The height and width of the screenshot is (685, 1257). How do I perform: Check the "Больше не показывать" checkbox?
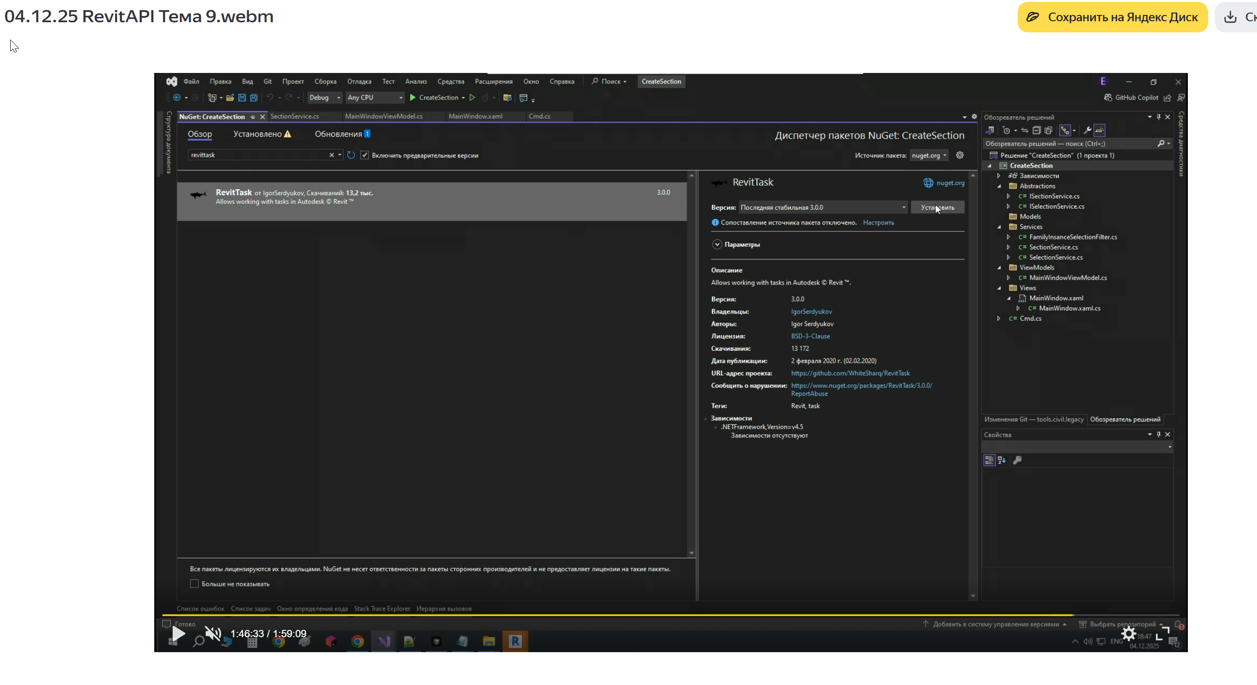194,584
